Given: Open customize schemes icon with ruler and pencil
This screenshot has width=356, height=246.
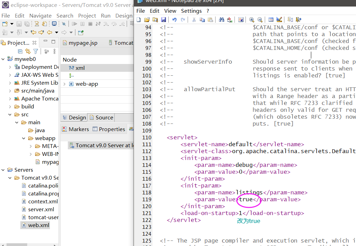Looking at the screenshot, I should pyautogui.click(x=279, y=20).
